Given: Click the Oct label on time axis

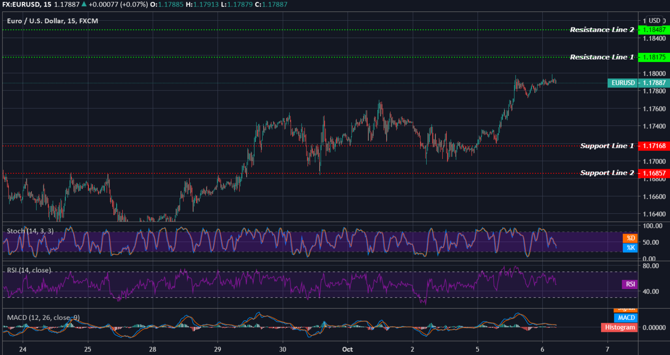Looking at the screenshot, I should 347,349.
